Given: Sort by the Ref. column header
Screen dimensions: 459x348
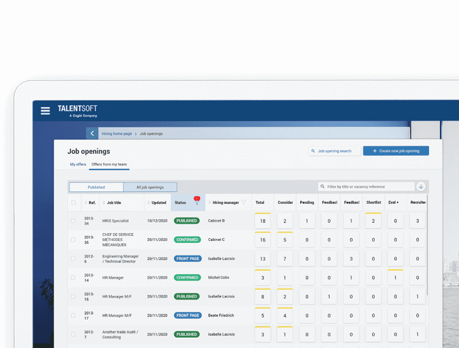Looking at the screenshot, I should [92, 203].
